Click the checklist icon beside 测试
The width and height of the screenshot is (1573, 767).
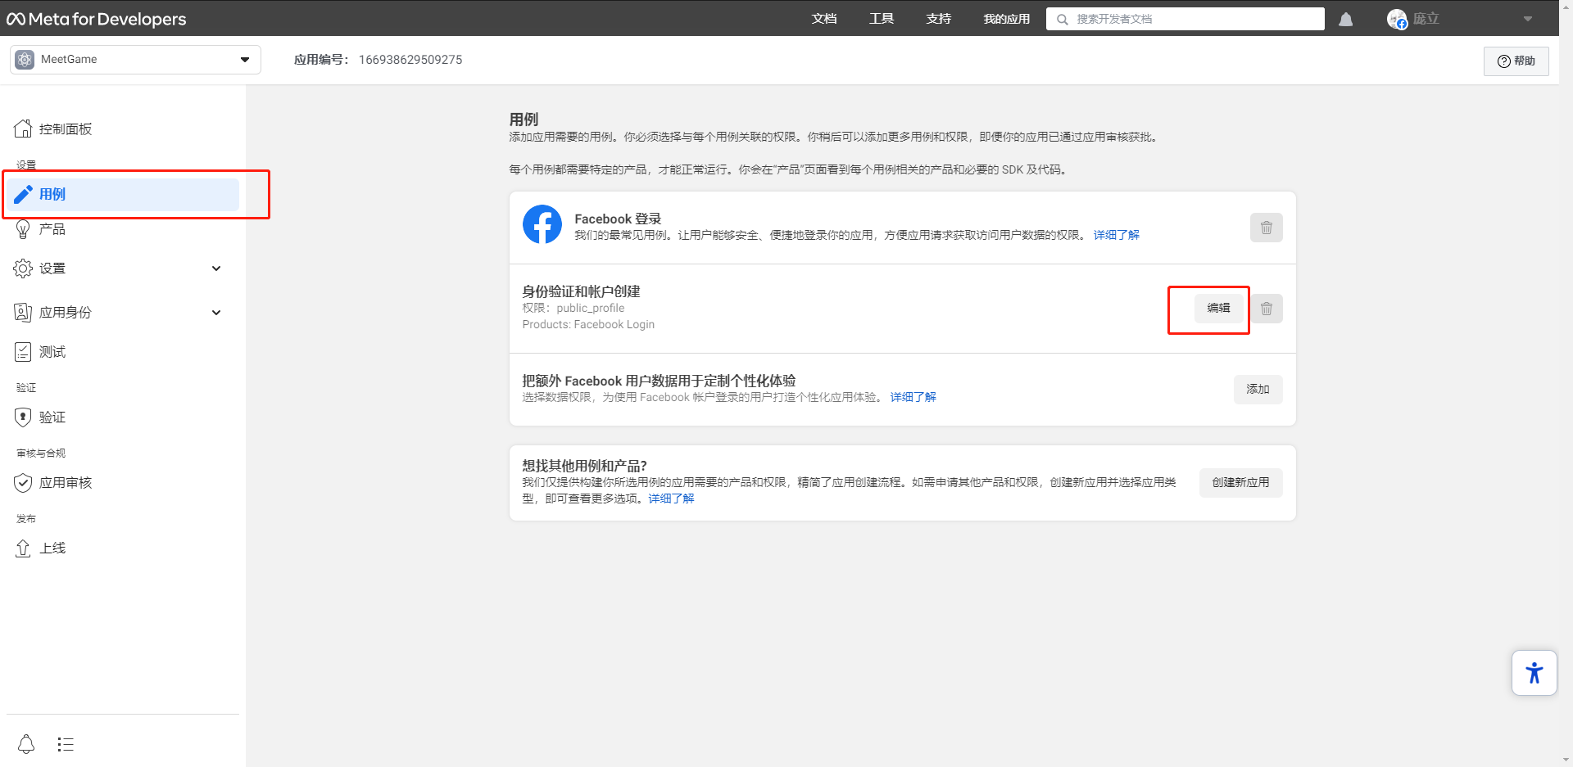point(23,352)
